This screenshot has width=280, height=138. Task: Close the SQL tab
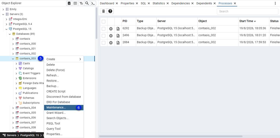[149, 3]
